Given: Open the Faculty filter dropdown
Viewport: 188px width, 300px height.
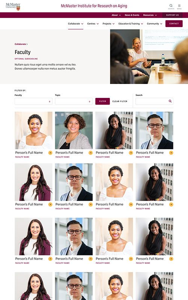Looking at the screenshot, I should click(33, 101).
